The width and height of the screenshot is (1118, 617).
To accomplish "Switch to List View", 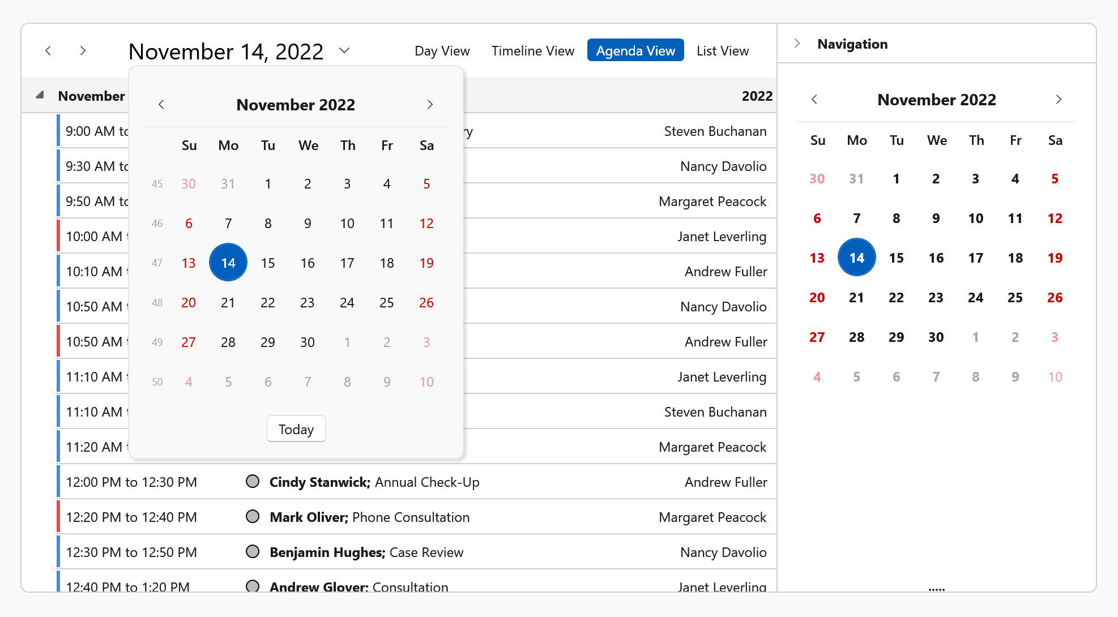I will tap(723, 50).
